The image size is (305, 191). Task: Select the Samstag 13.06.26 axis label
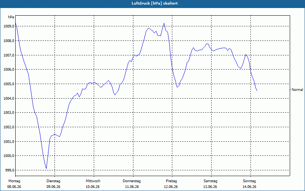tap(210, 184)
